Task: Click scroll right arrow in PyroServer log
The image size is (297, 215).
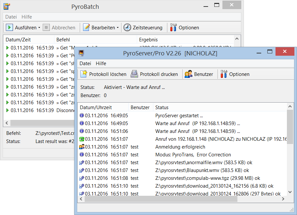Action: (x=283, y=199)
